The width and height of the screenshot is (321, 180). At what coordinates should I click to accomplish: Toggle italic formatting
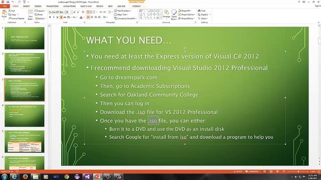pyautogui.click(x=54, y=17)
